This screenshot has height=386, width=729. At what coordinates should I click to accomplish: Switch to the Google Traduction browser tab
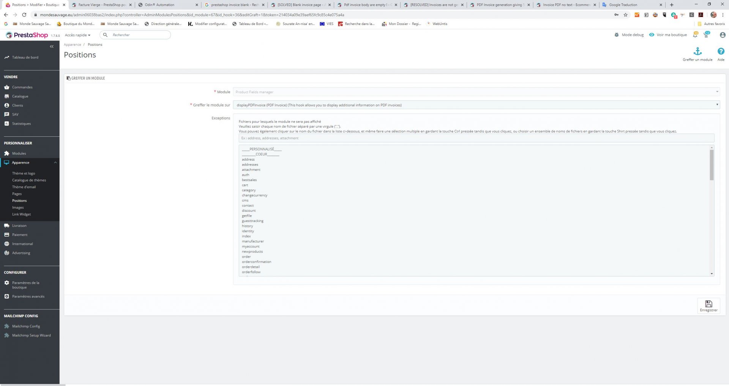tap(632, 5)
